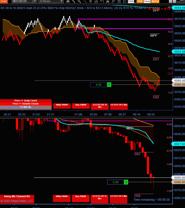This screenshot has height=208, width=185.
Task: Toggle T3 MA SL button in Renko panel
Action: [26, 107]
